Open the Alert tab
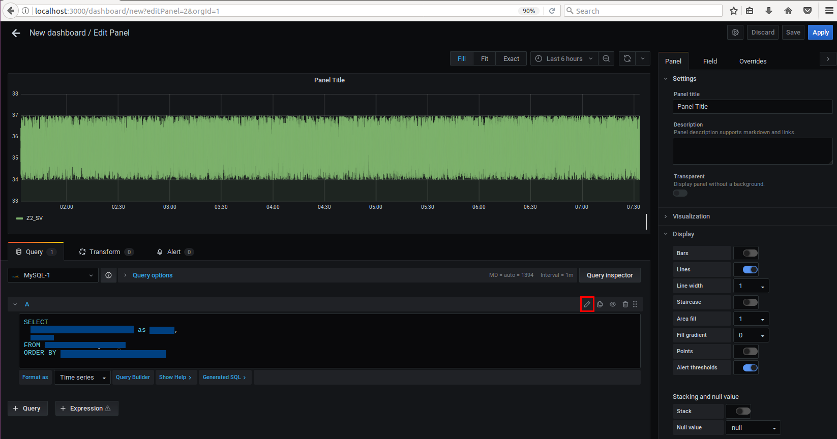Image resolution: width=837 pixels, height=439 pixels. 175,252
